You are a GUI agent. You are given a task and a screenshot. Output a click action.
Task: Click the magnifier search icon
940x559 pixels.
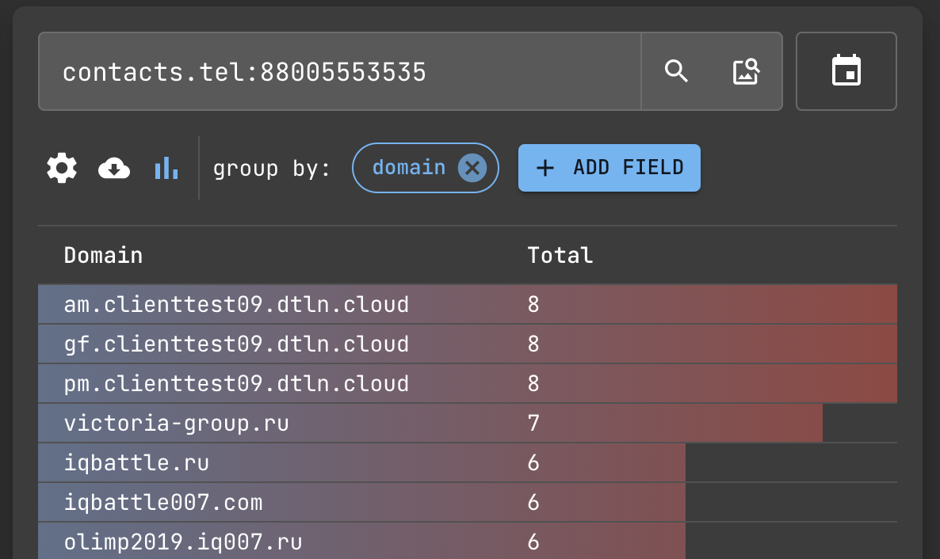[676, 71]
